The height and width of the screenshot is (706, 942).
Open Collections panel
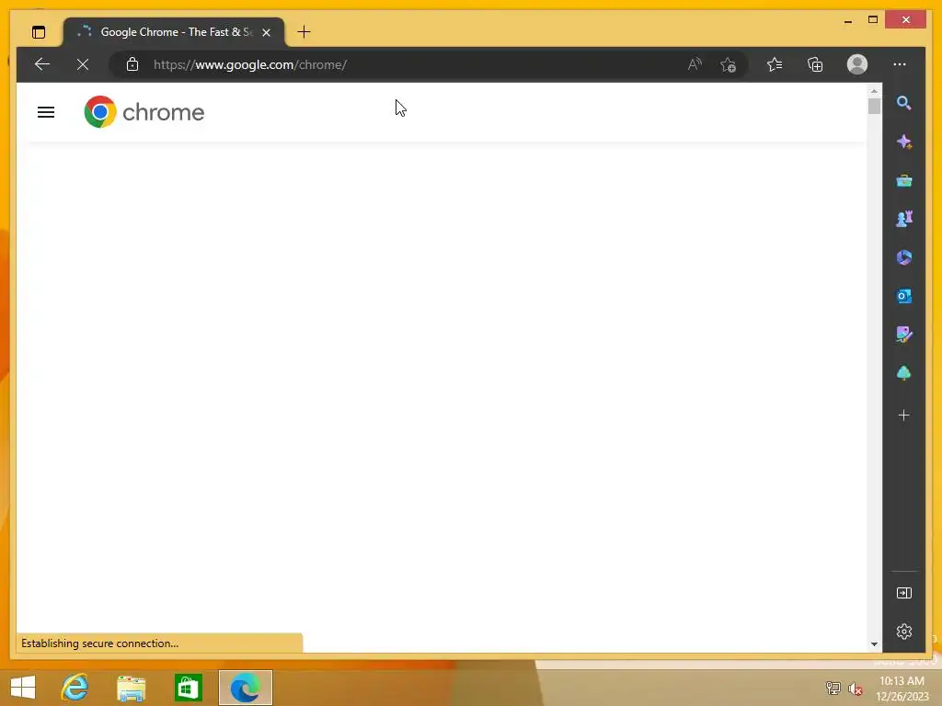pos(815,64)
